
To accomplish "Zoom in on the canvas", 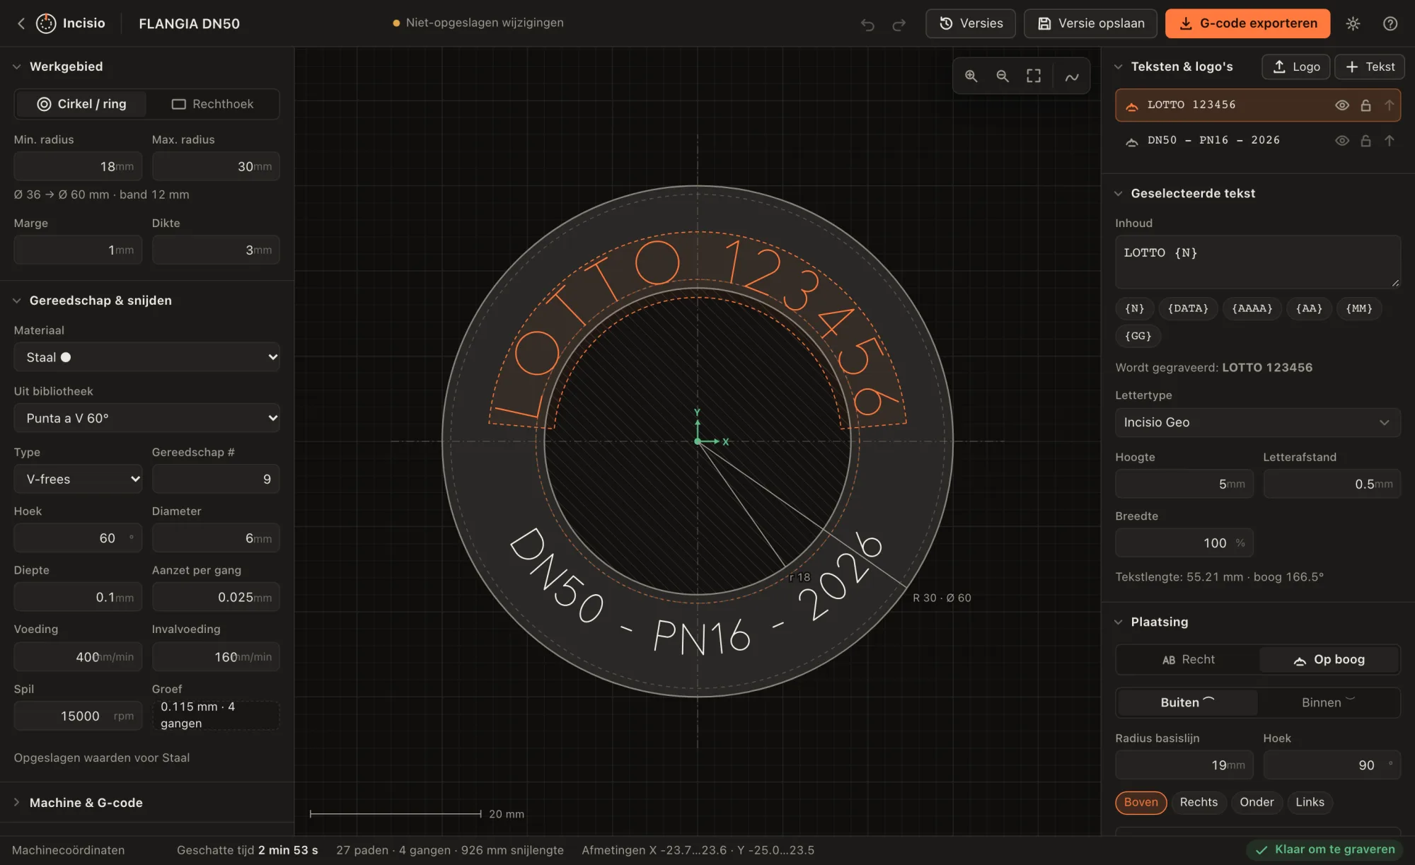I will [x=971, y=76].
